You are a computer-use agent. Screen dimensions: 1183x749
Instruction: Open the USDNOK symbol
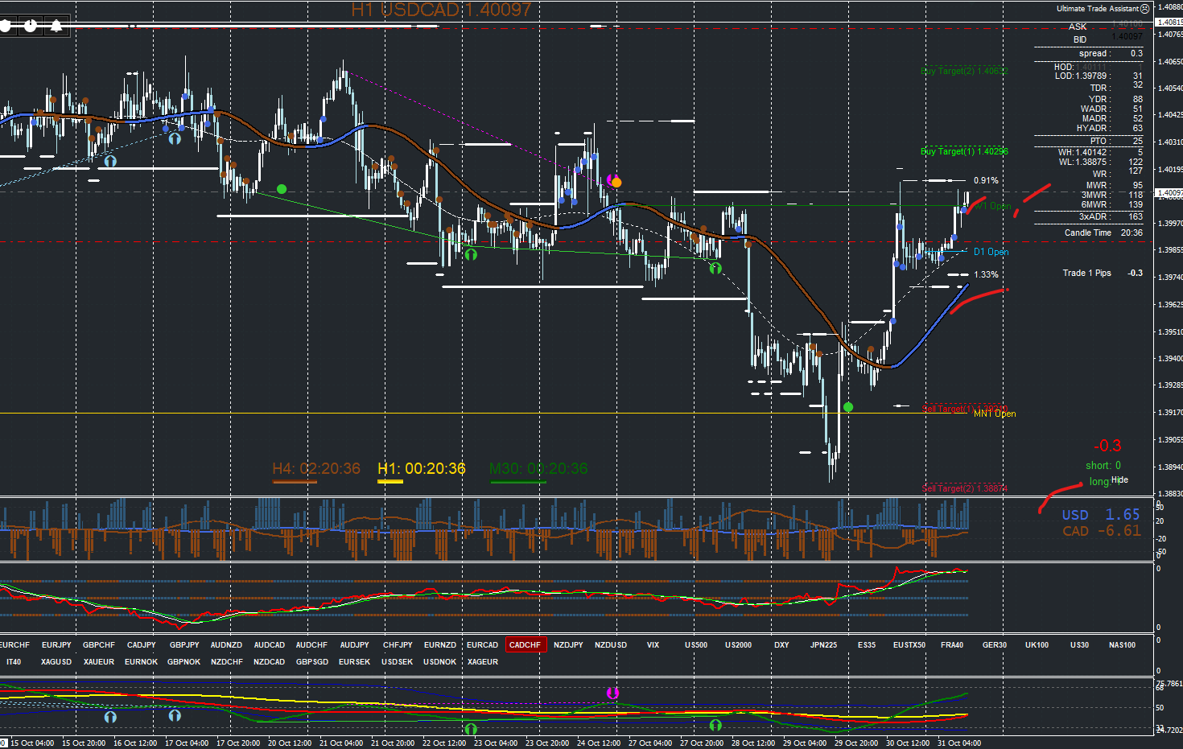tap(440, 662)
